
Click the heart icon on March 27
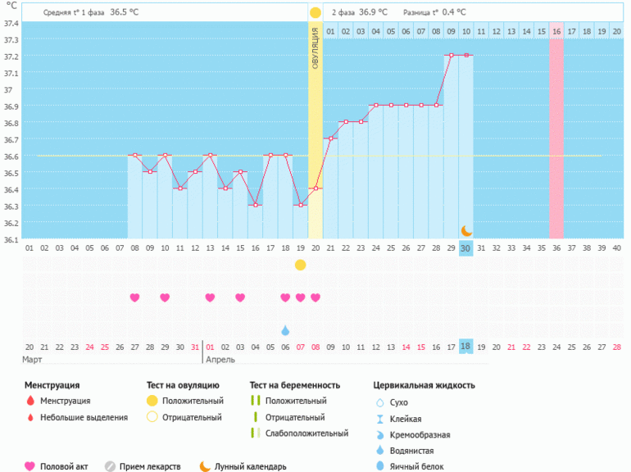click(134, 297)
